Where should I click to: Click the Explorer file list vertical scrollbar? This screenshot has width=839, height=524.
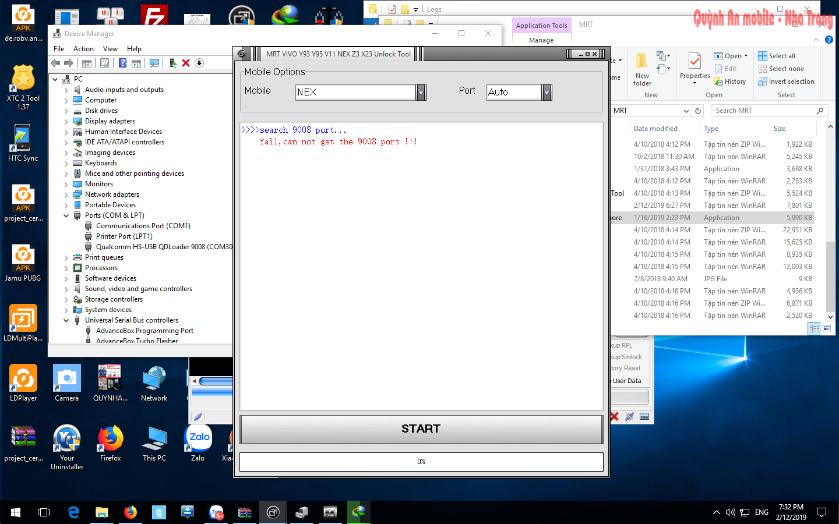(830, 221)
